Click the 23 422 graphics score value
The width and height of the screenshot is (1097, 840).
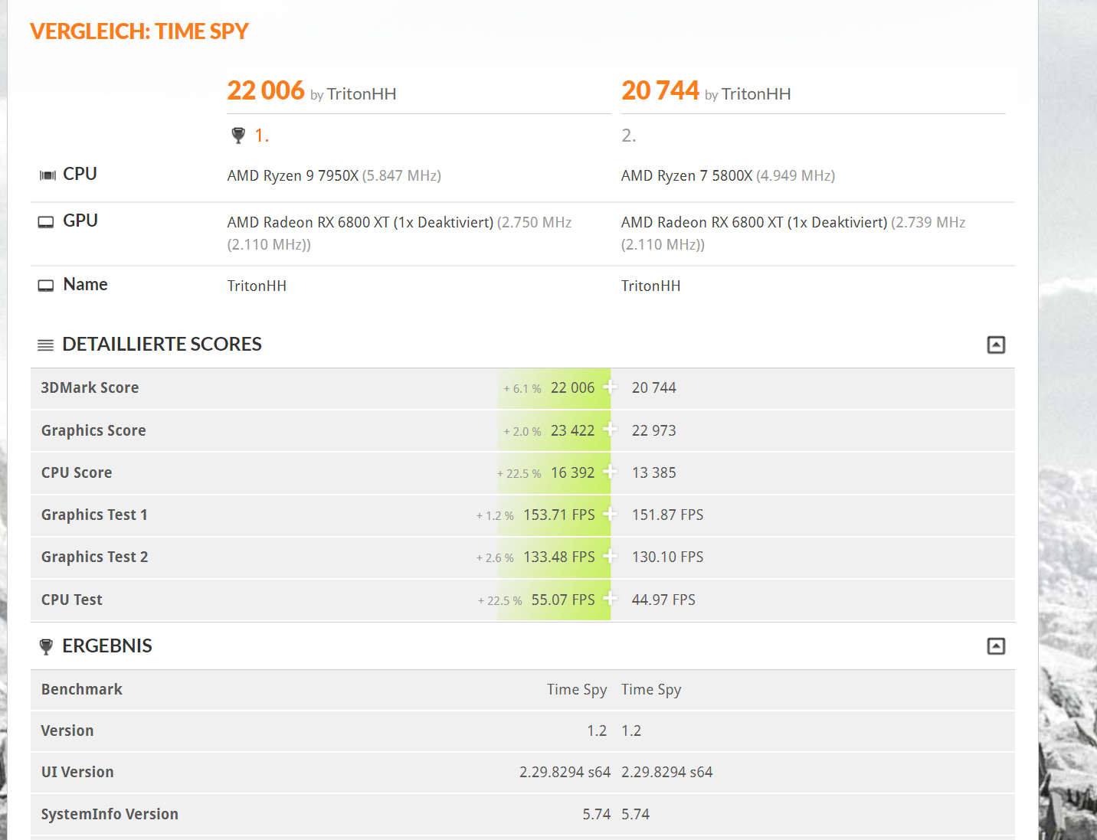[573, 430]
